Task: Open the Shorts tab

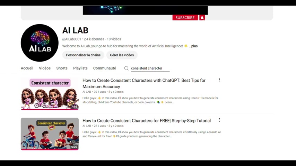Action: (x=62, y=68)
